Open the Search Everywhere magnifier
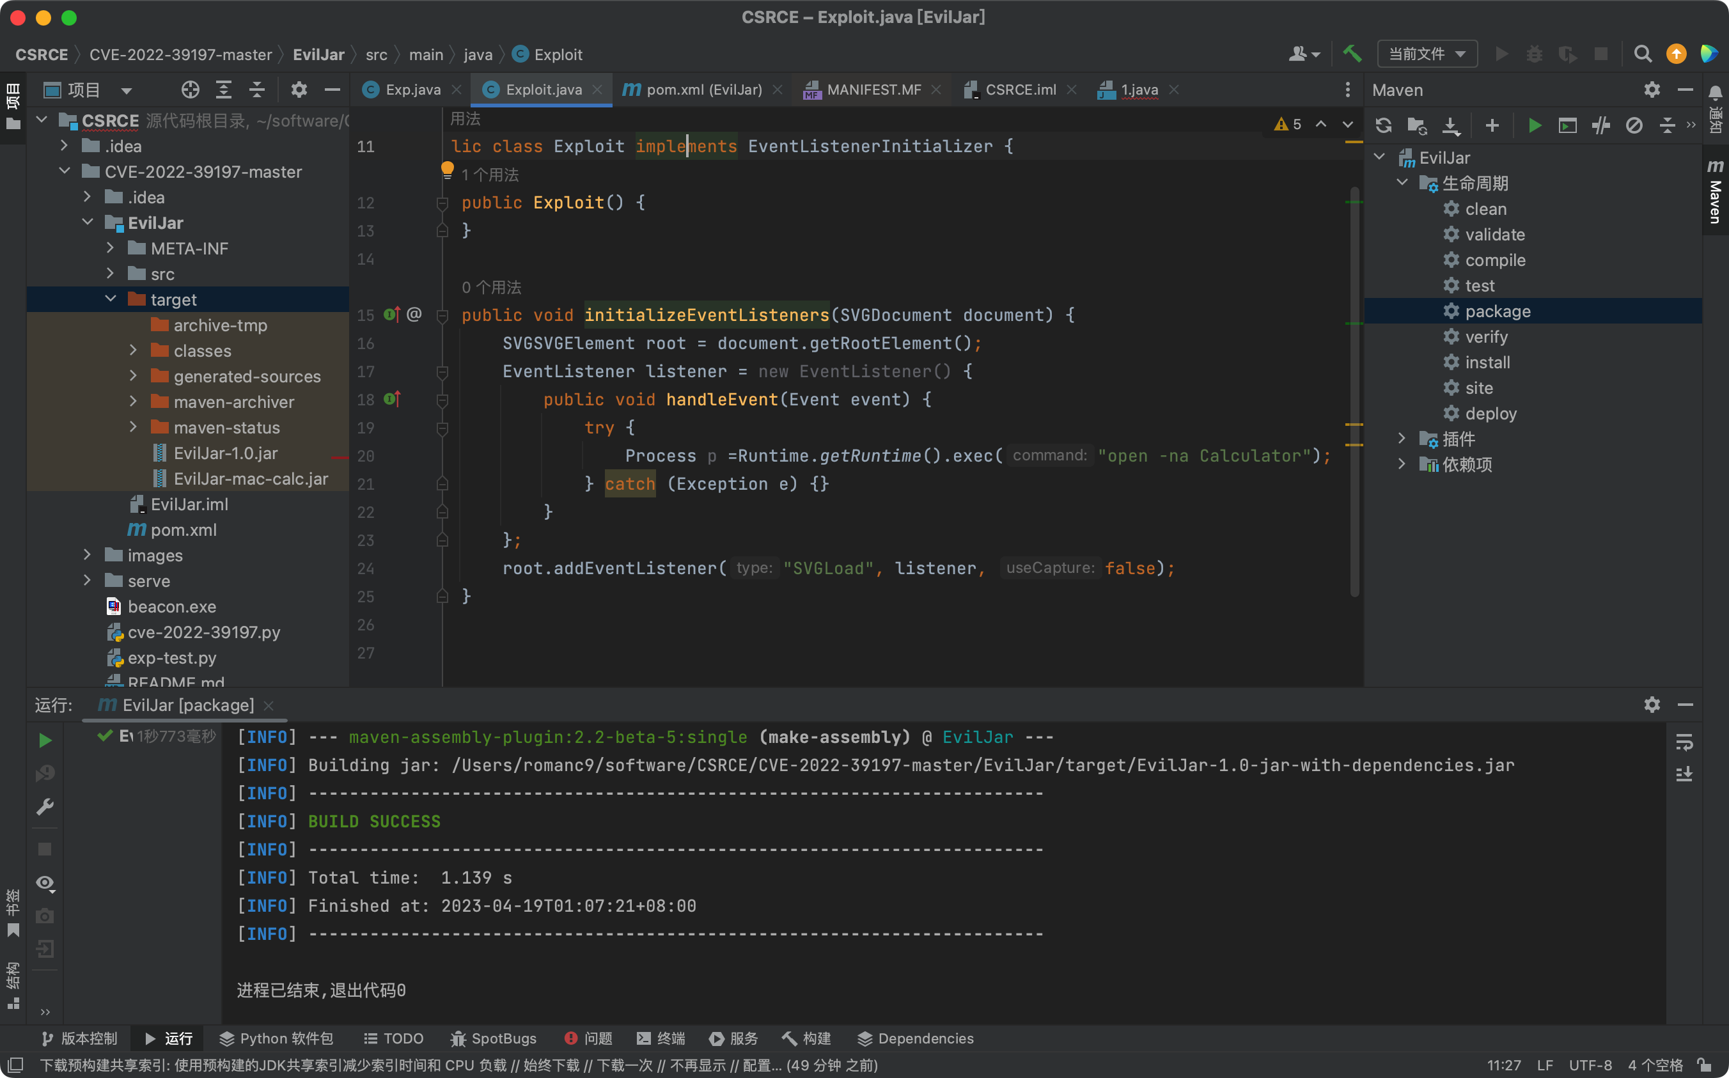 1643,54
